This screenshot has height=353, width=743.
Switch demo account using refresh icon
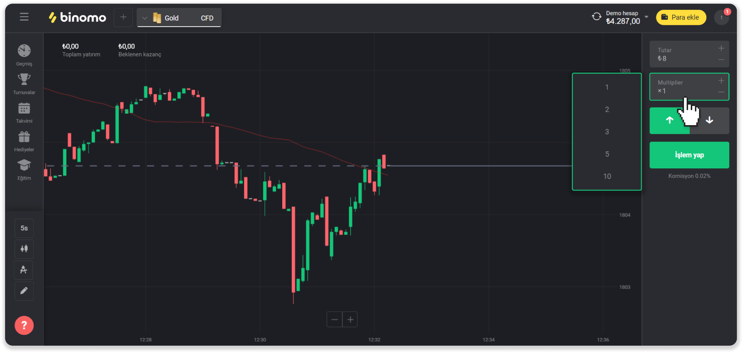coord(596,17)
